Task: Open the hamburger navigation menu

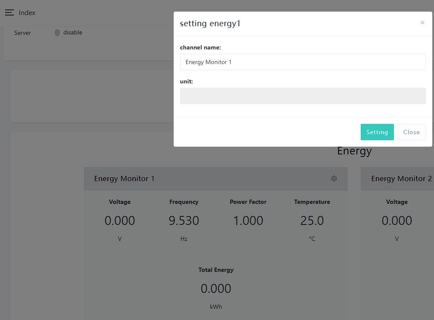Action: (x=9, y=13)
